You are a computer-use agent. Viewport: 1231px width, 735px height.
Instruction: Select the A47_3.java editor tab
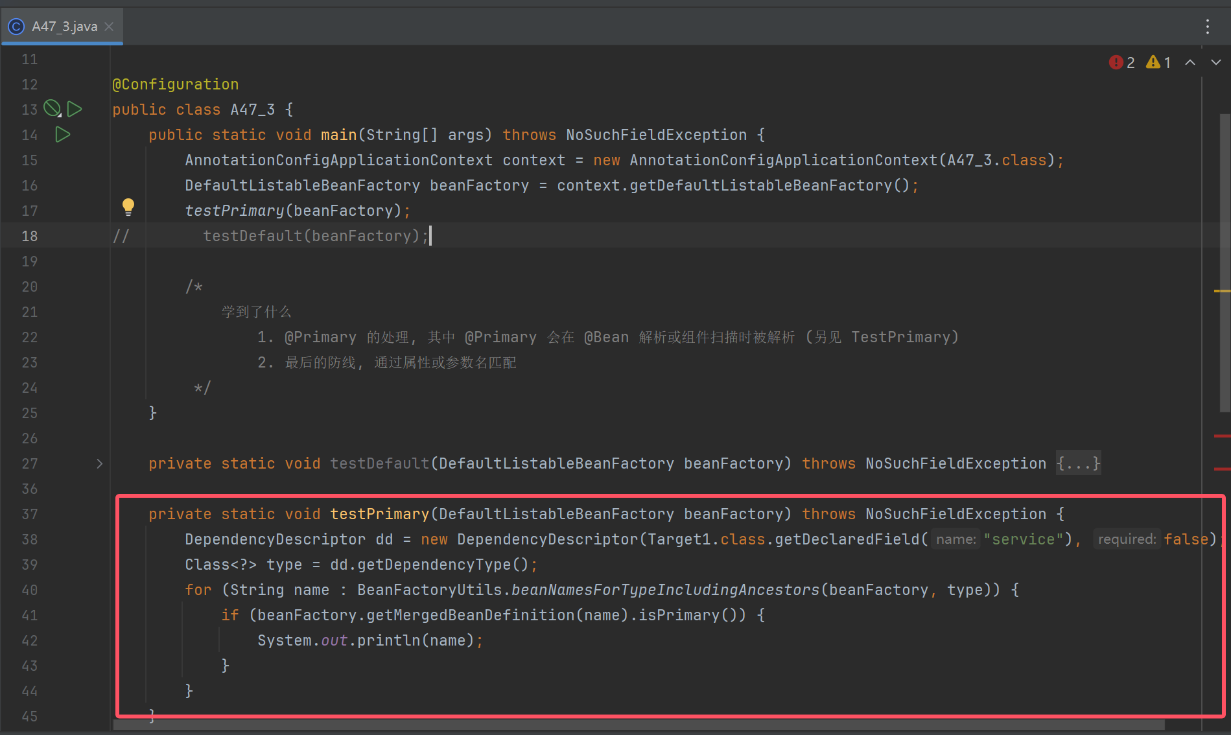62,27
